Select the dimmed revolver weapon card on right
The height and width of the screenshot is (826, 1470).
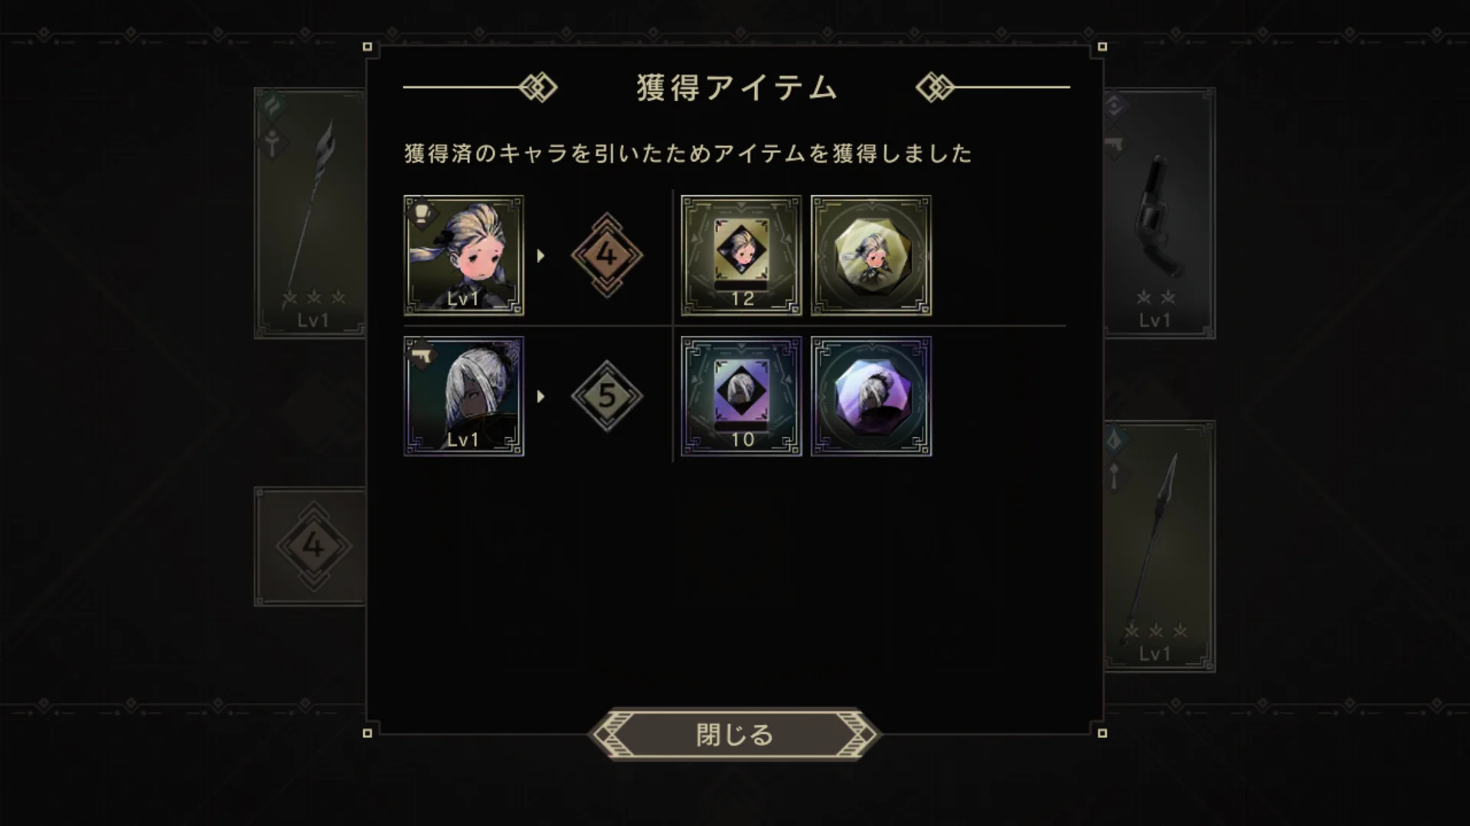pos(1159,213)
